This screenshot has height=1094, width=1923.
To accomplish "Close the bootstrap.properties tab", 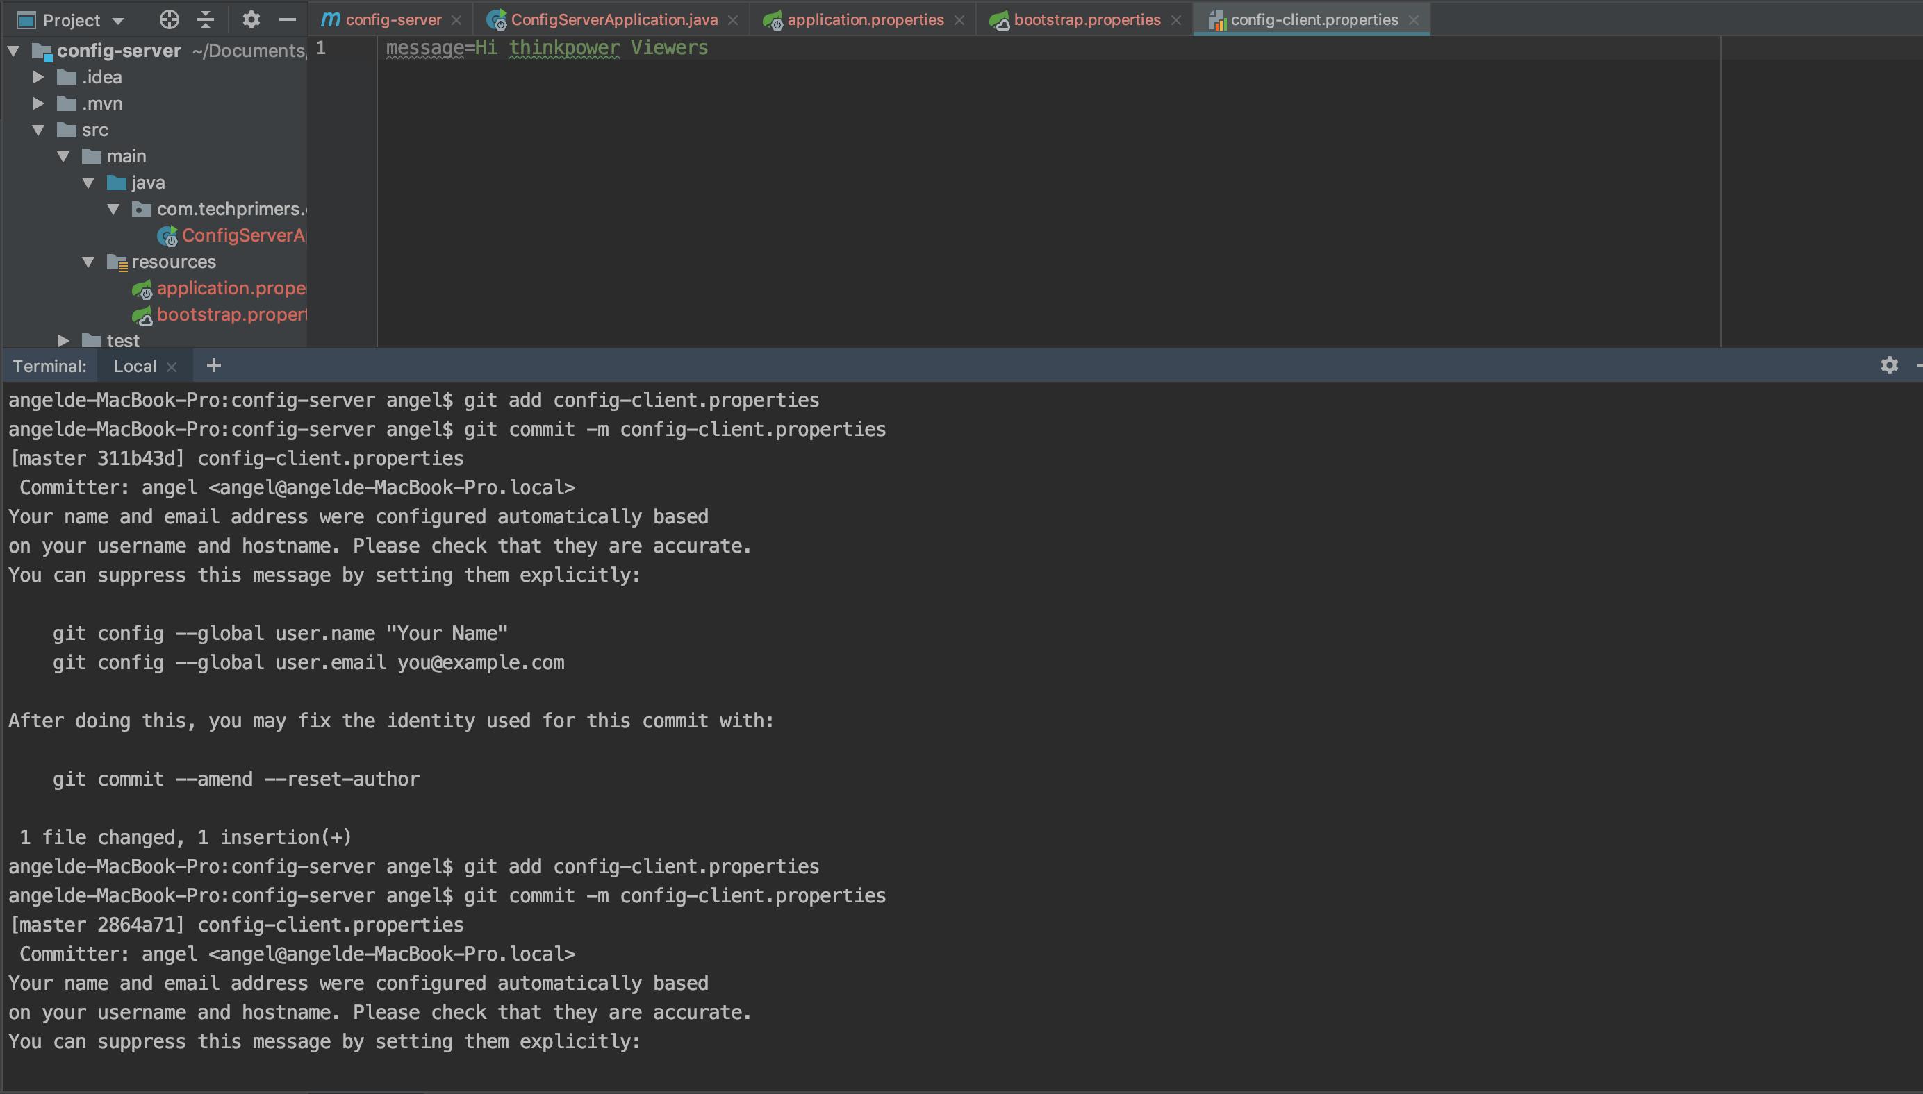I will click(1176, 20).
